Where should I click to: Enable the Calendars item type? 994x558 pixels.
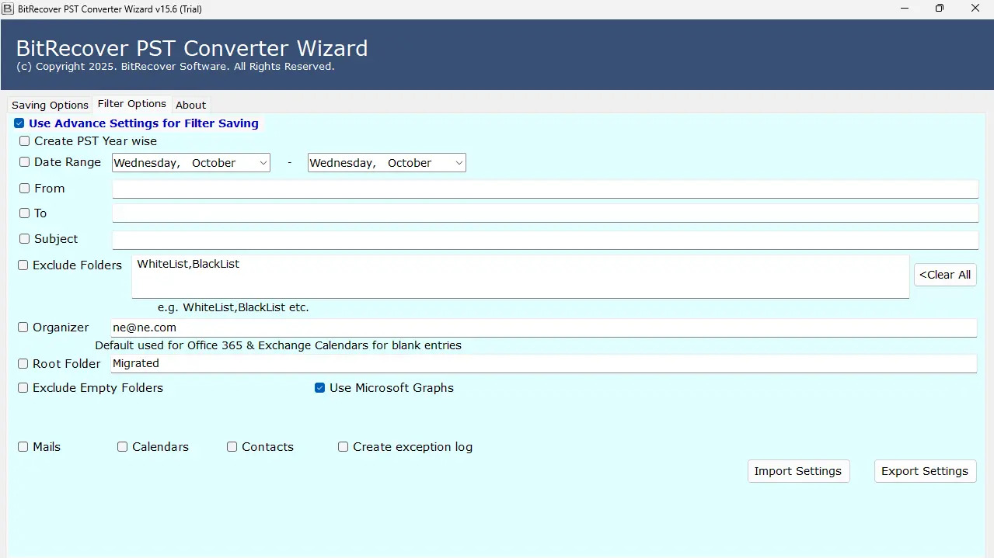122,446
